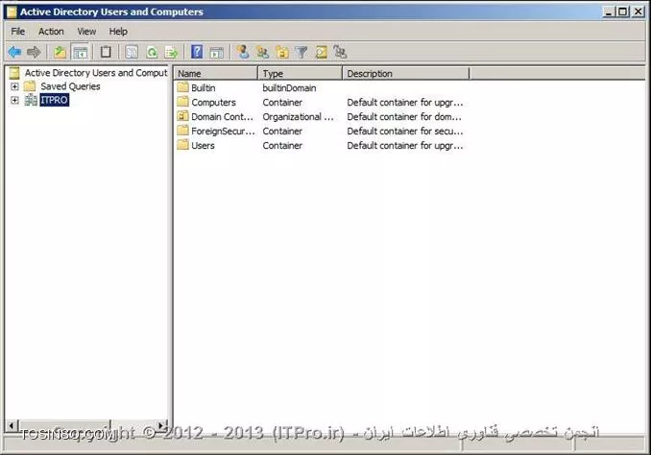Open Help with the blue question mark
The height and width of the screenshot is (455, 651).
[197, 52]
